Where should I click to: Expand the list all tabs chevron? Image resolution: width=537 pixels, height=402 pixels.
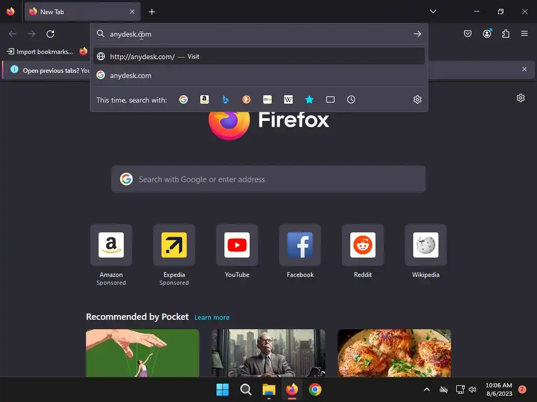point(433,12)
